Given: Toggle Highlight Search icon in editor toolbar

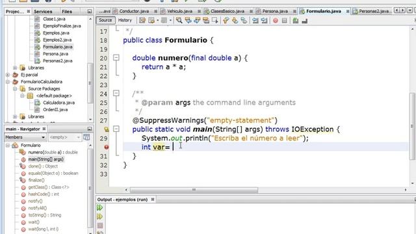Looking at the screenshot, I should pos(206,20).
